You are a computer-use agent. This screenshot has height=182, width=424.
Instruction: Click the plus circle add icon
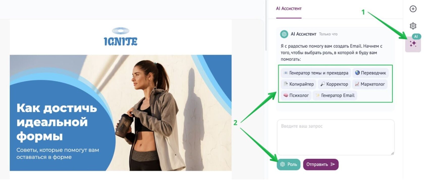(x=413, y=9)
